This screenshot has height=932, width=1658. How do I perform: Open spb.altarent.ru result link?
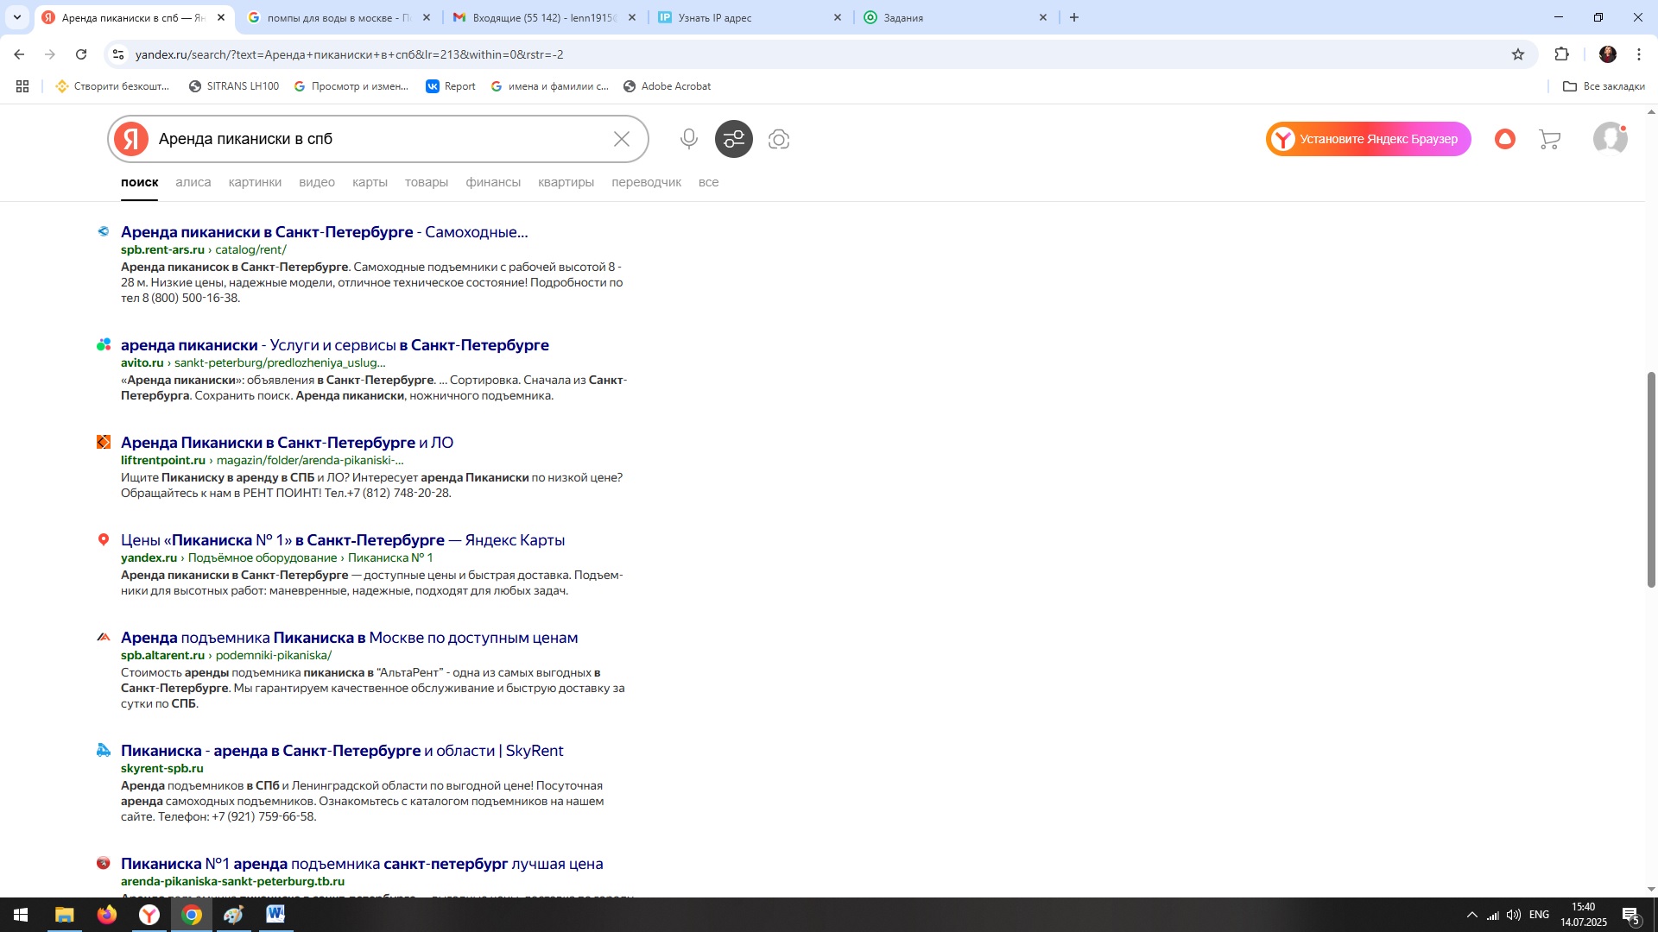pyautogui.click(x=350, y=638)
